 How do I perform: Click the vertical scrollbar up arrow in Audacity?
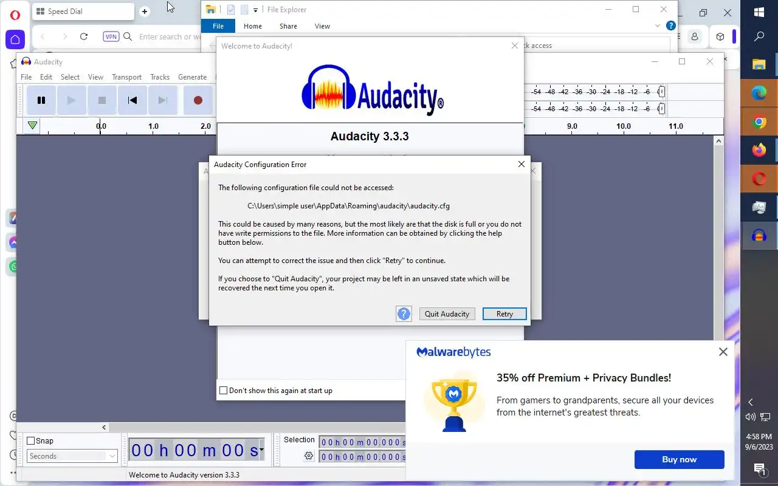[718, 141]
